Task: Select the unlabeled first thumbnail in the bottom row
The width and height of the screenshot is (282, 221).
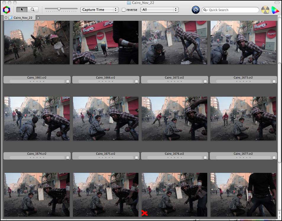Action: pyautogui.click(x=37, y=195)
